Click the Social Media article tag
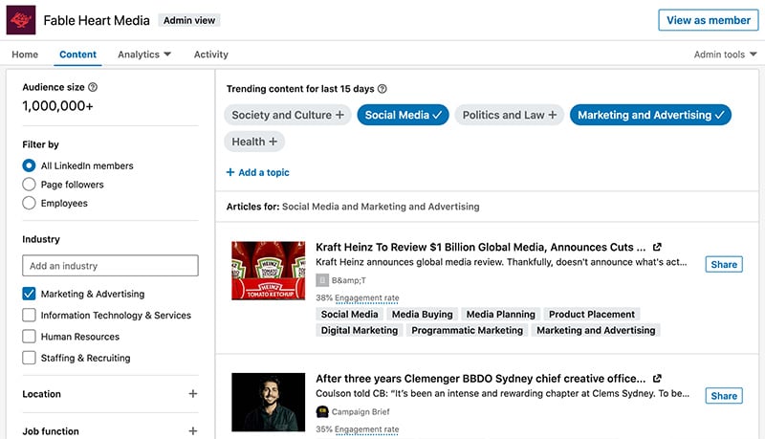This screenshot has width=765, height=439. (x=349, y=314)
